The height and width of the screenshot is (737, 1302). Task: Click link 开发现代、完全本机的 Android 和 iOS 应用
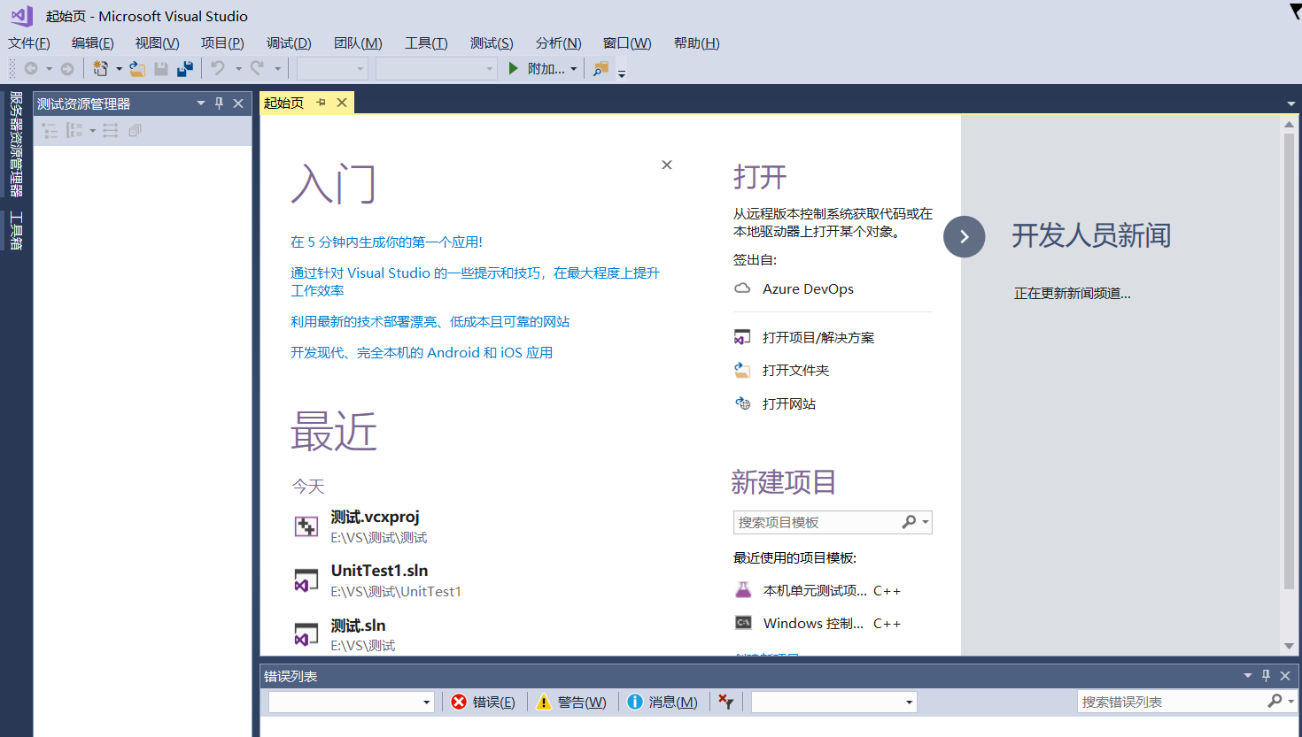click(x=422, y=352)
